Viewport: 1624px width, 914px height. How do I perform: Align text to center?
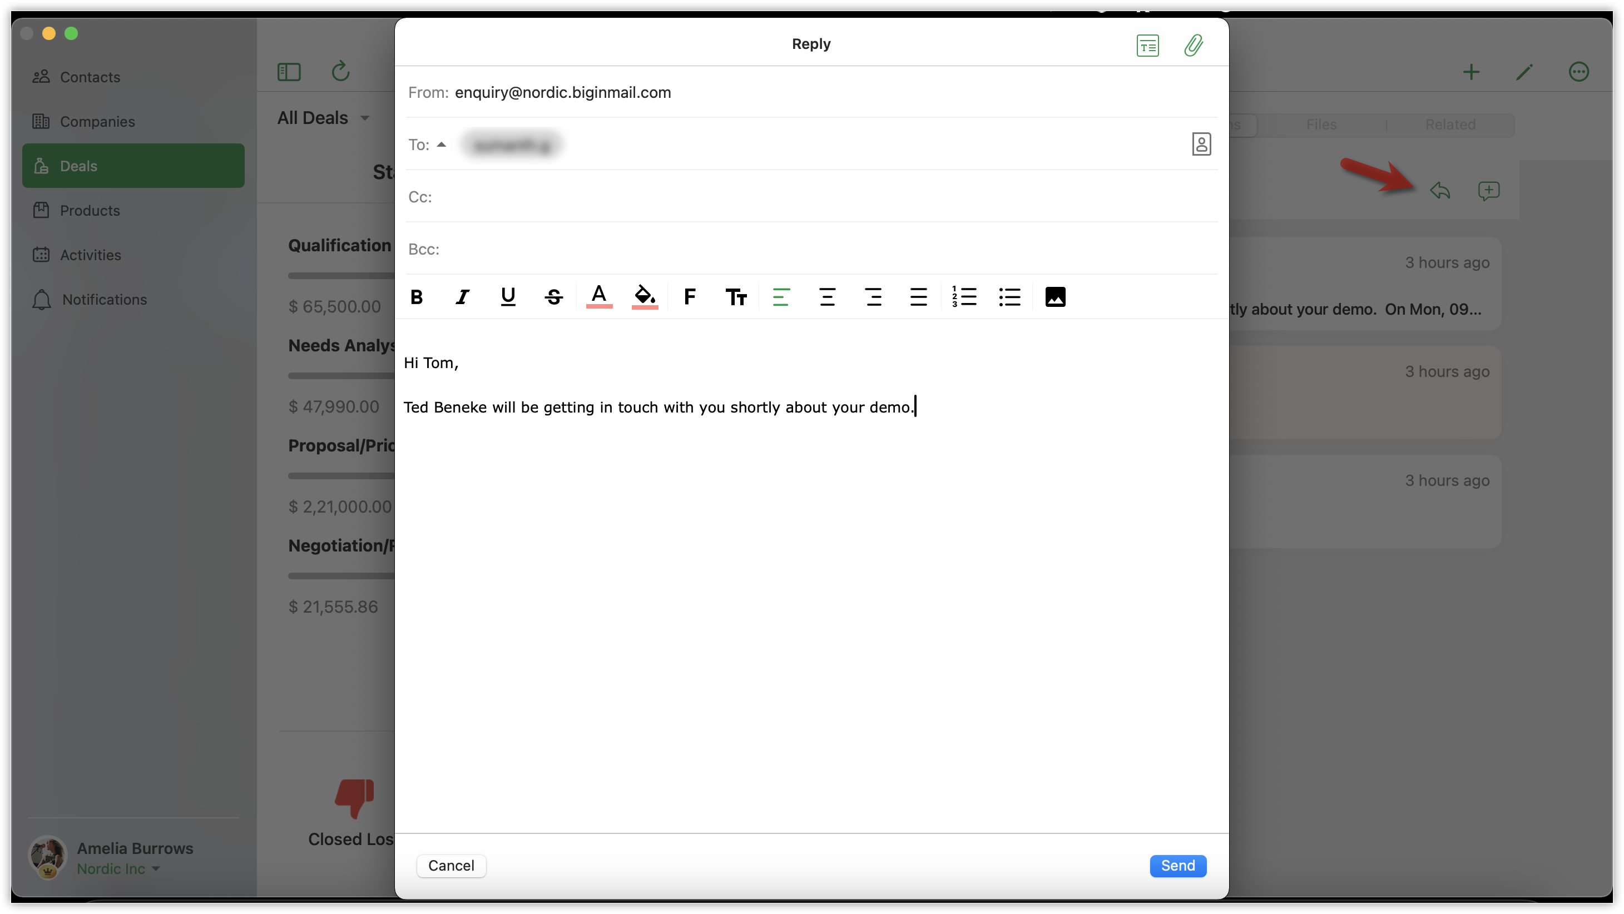pos(827,297)
